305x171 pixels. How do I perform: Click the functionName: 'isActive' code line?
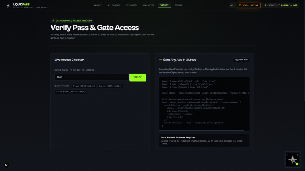pyautogui.click(x=181, y=114)
